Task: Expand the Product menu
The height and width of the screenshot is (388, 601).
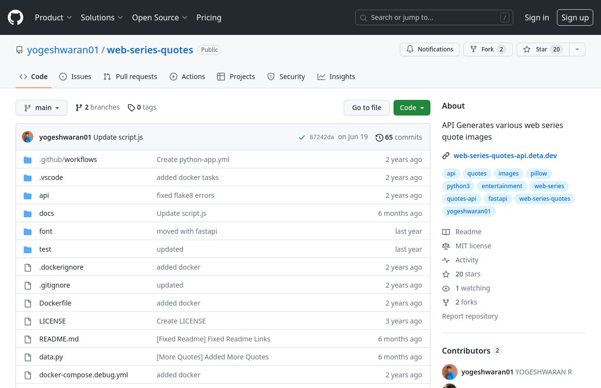Action: point(53,17)
